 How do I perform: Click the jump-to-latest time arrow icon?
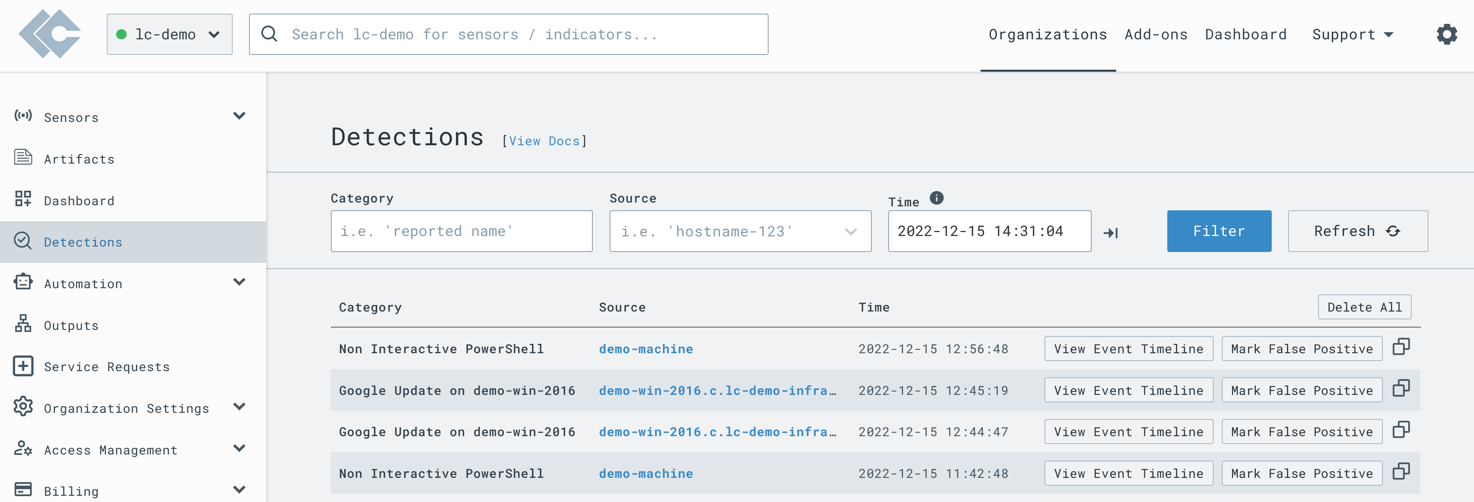(x=1110, y=233)
